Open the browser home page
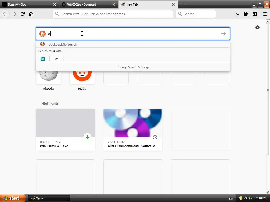270x202 pixels. tap(31, 14)
